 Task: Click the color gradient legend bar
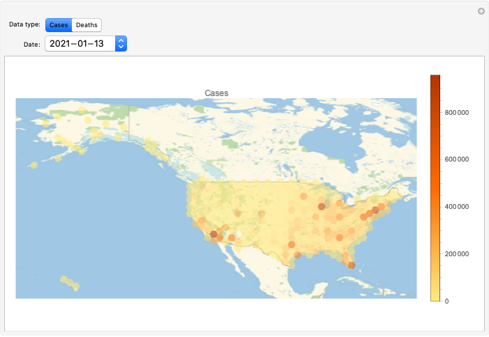tap(435, 188)
